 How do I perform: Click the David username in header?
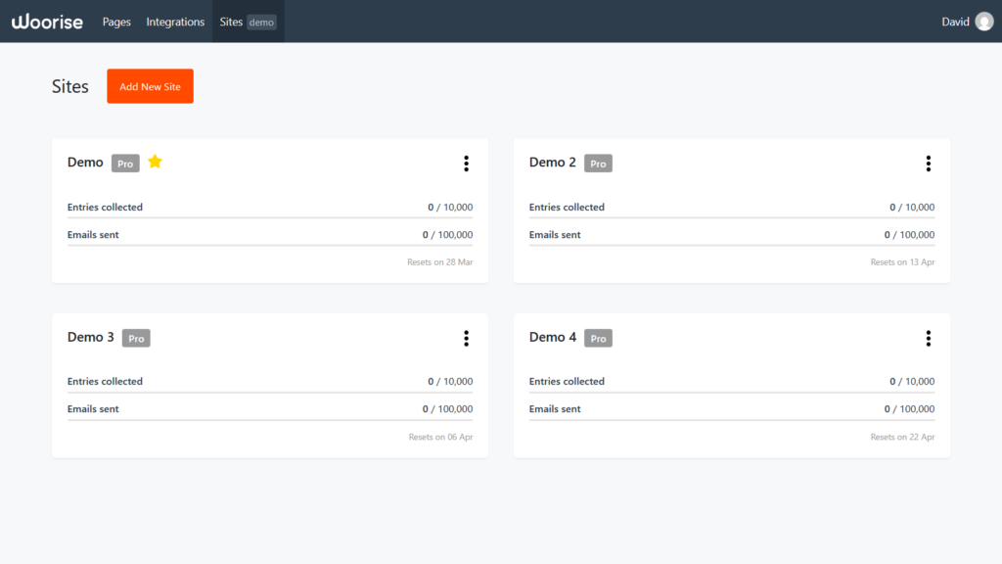point(954,22)
